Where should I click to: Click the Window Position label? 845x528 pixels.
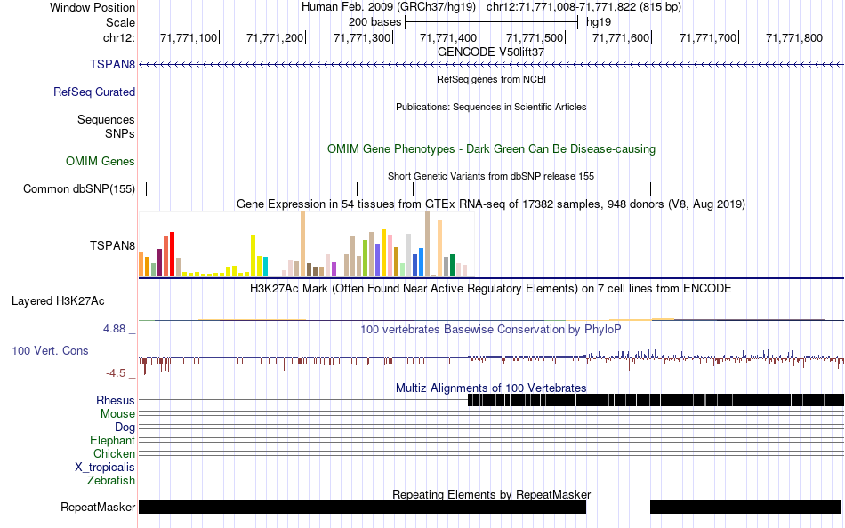(x=93, y=7)
